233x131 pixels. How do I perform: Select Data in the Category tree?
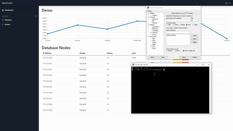(x=154, y=39)
